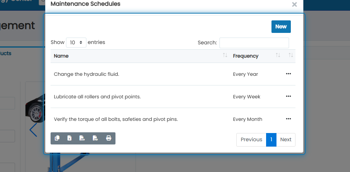Sort table by Frequency column
350x172 pixels.
pos(256,56)
